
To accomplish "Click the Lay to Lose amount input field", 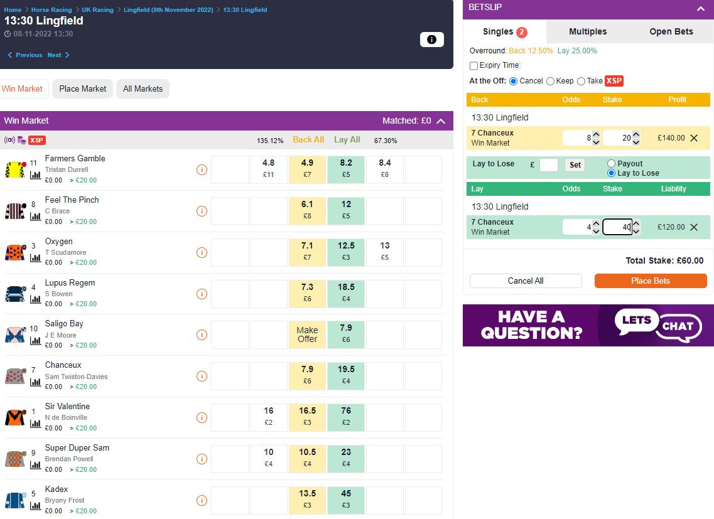I will (x=548, y=164).
